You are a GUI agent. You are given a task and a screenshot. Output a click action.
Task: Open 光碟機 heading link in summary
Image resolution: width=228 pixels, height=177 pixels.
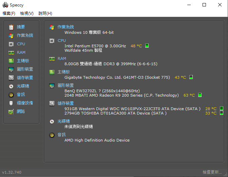tap(64, 121)
